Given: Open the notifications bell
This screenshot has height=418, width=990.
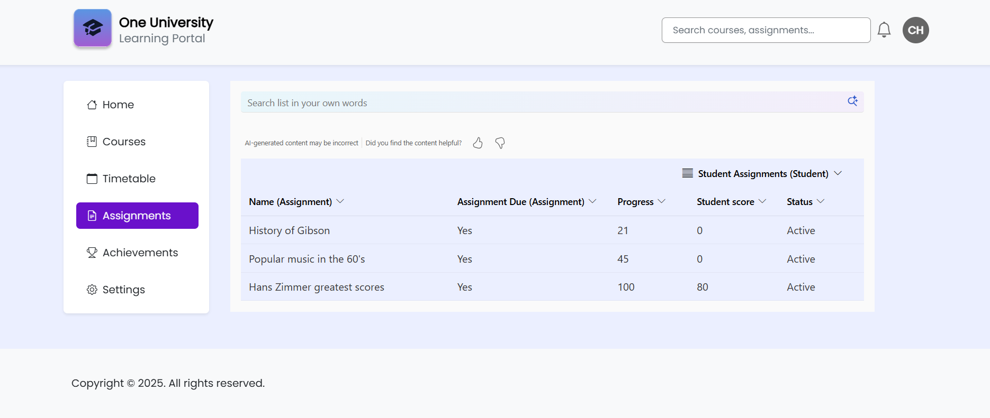Looking at the screenshot, I should pyautogui.click(x=884, y=30).
